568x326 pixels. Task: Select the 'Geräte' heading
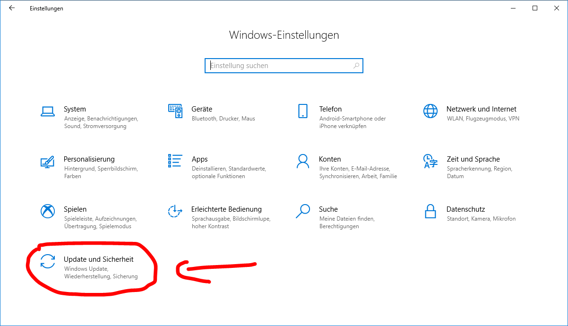pyautogui.click(x=202, y=109)
